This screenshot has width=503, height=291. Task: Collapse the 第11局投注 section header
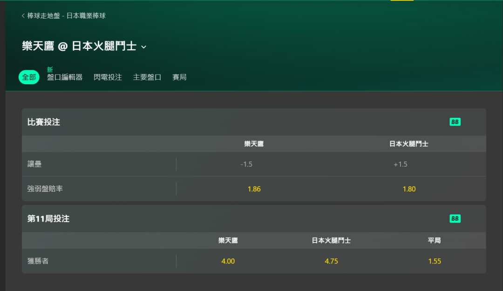pos(254,218)
